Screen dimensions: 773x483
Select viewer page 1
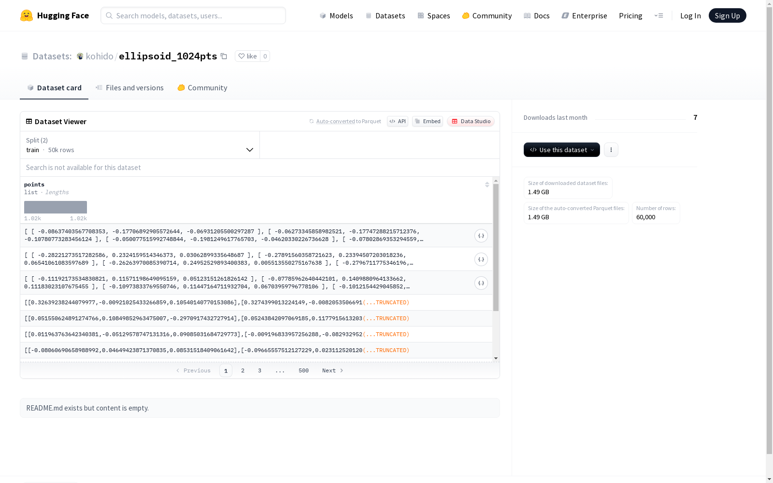point(226,370)
